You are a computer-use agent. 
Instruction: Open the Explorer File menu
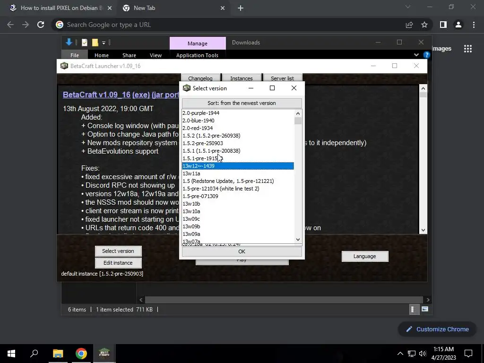[74, 55]
